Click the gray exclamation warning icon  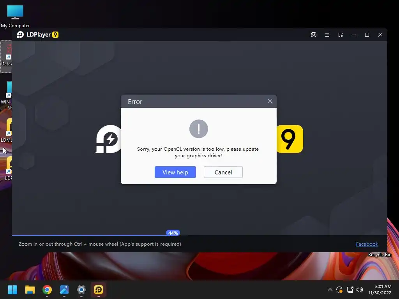coord(198,129)
